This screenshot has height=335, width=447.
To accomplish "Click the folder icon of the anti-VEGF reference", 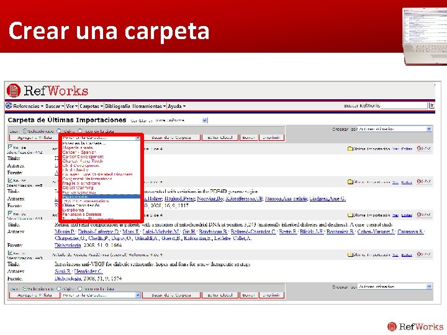I will click(x=350, y=254).
